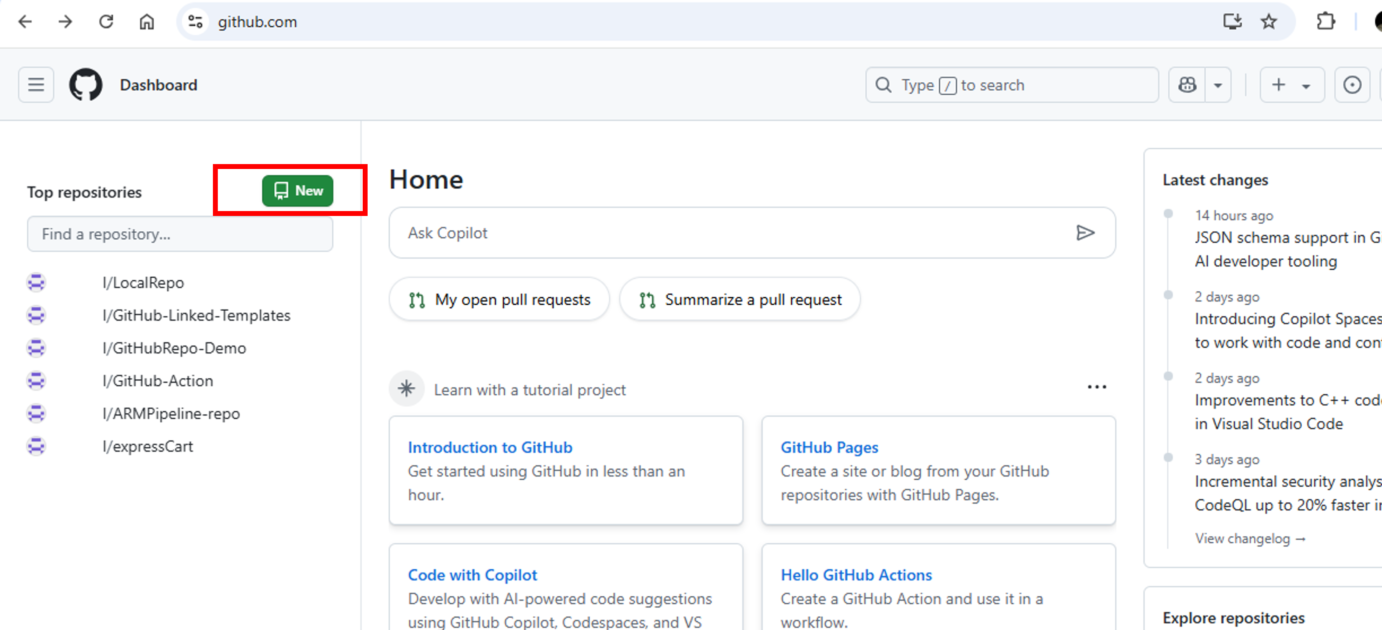This screenshot has height=630, width=1382.
Task: Bookmark the page with the star icon
Action: tap(1268, 21)
